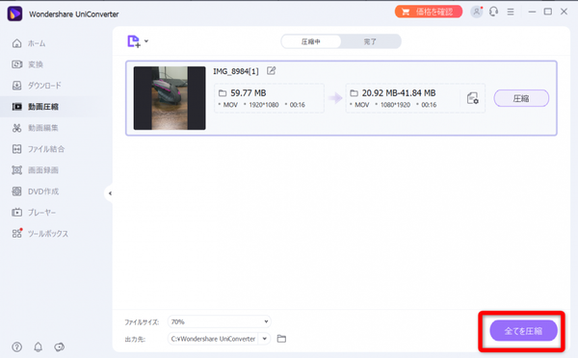This screenshot has width=578, height=358.
Task: Open the ツールボックス section
Action: 39,234
